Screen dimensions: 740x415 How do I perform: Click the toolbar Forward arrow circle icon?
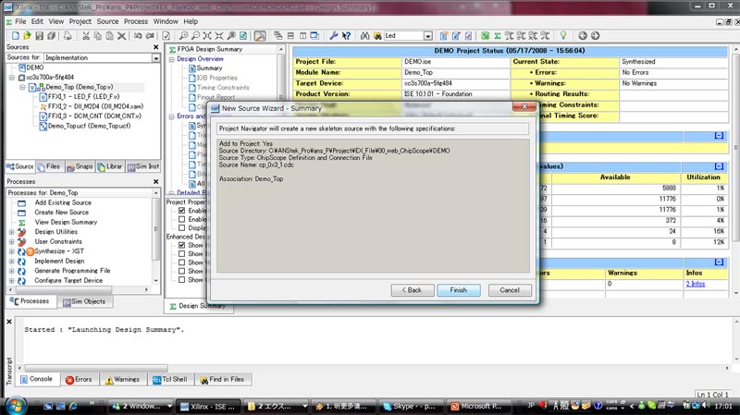click(595, 36)
